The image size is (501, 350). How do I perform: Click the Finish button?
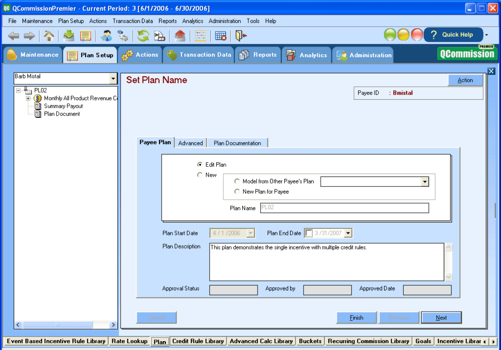coord(357,317)
